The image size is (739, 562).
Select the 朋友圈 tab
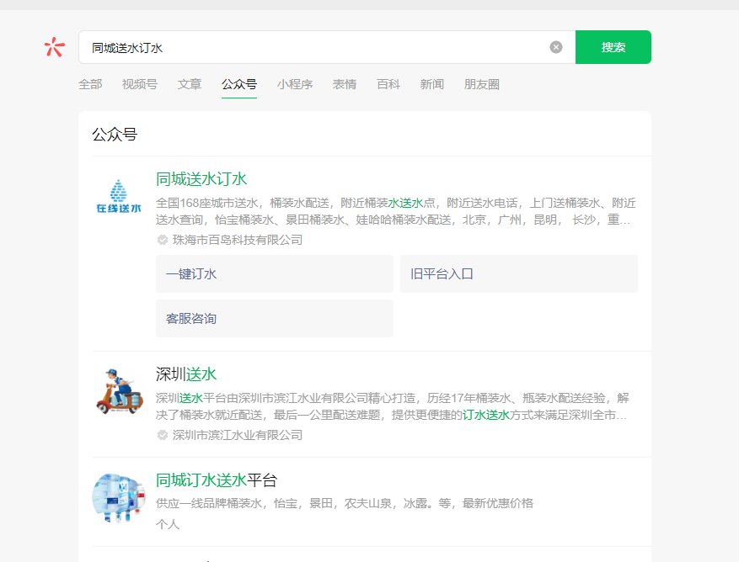click(482, 84)
